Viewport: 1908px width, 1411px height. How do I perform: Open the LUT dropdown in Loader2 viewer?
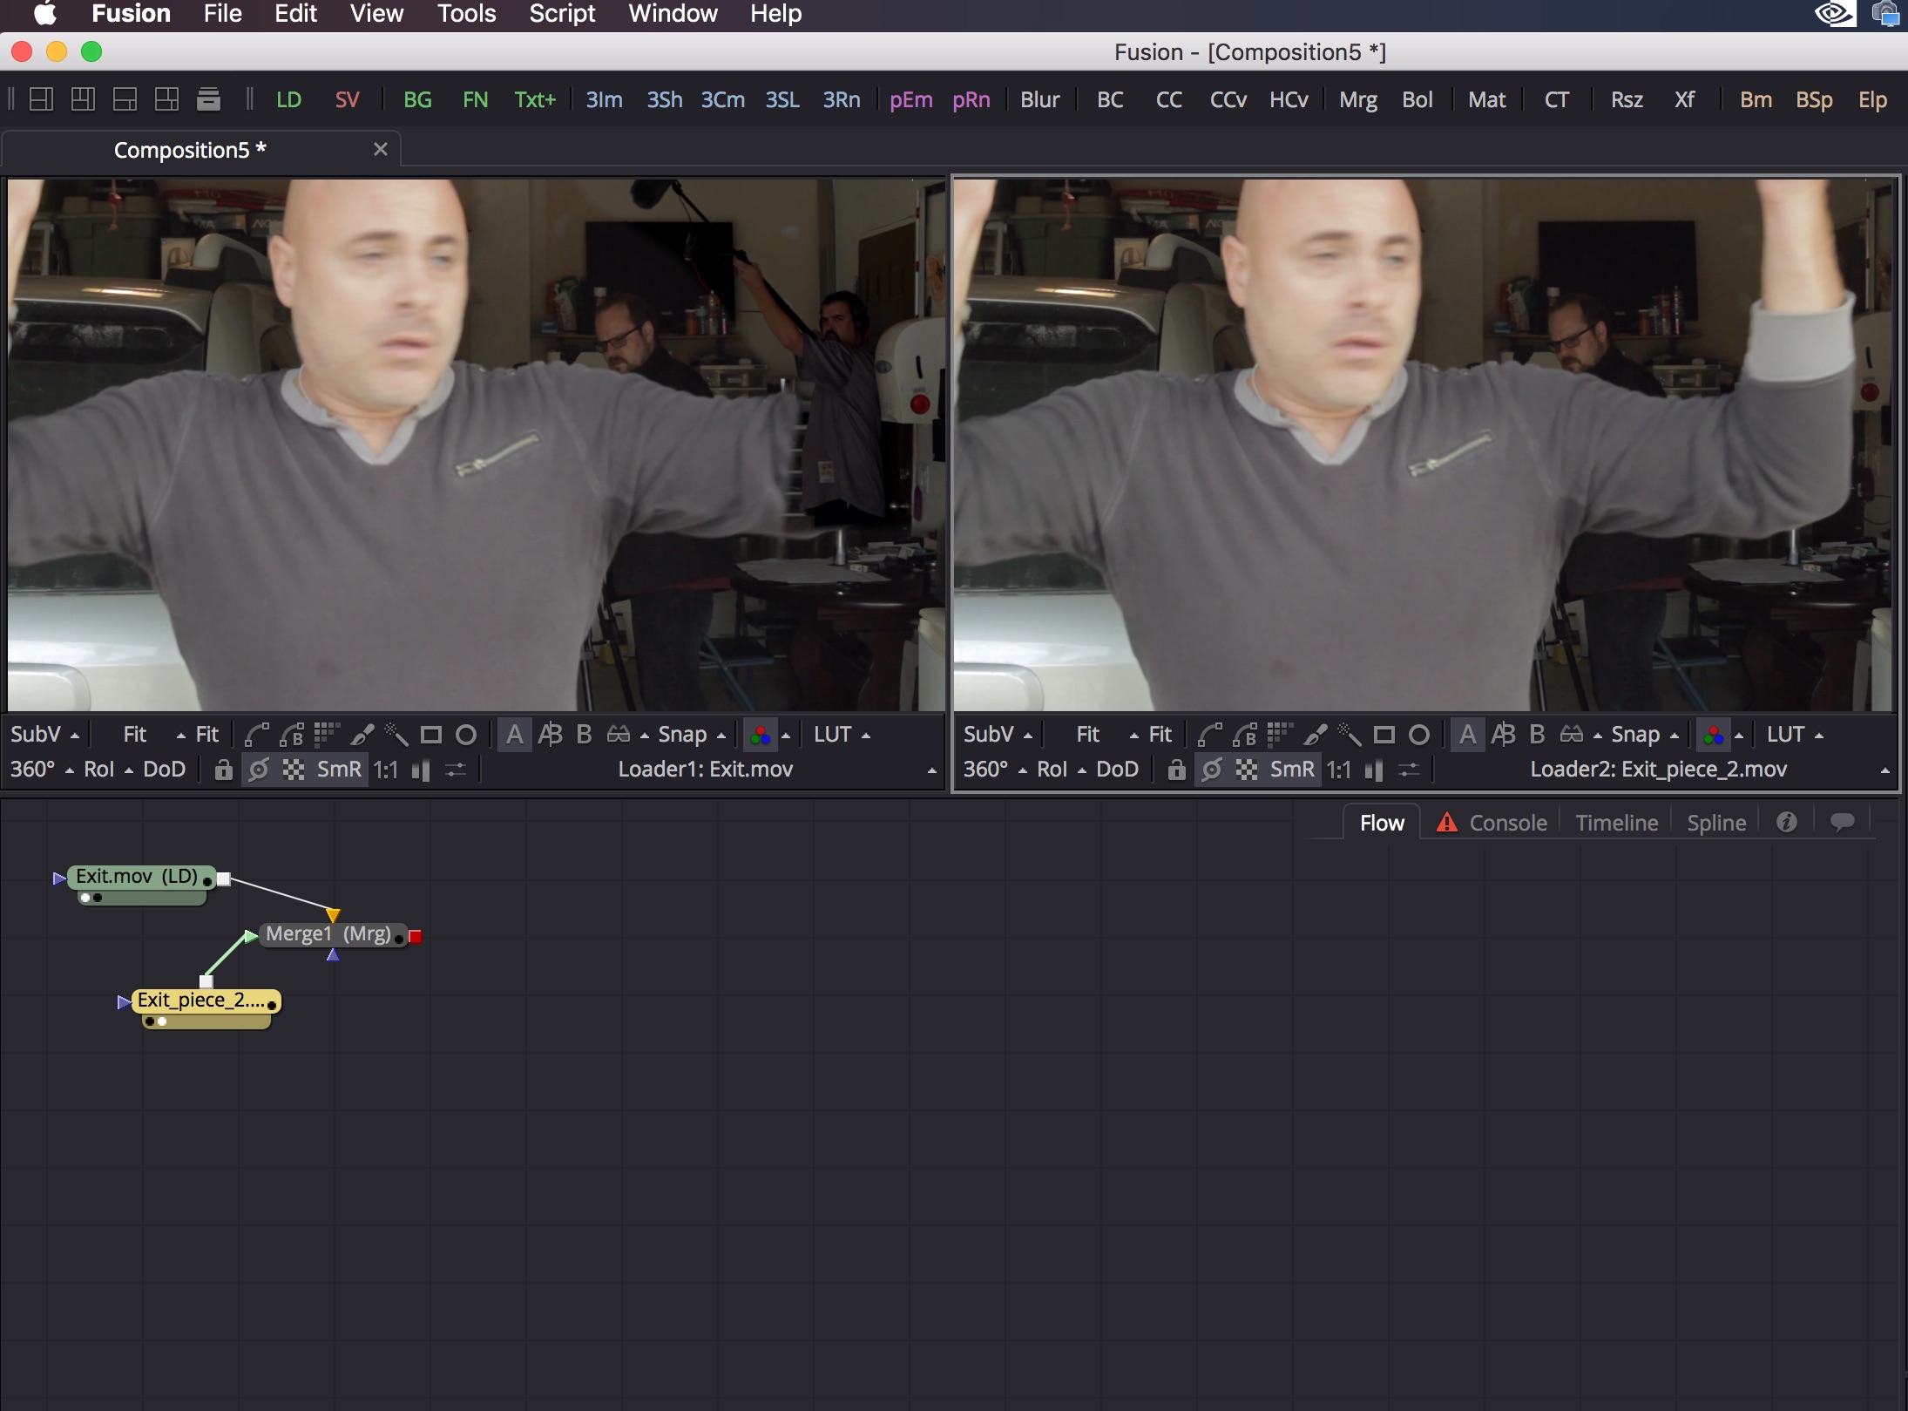pyautogui.click(x=1795, y=735)
